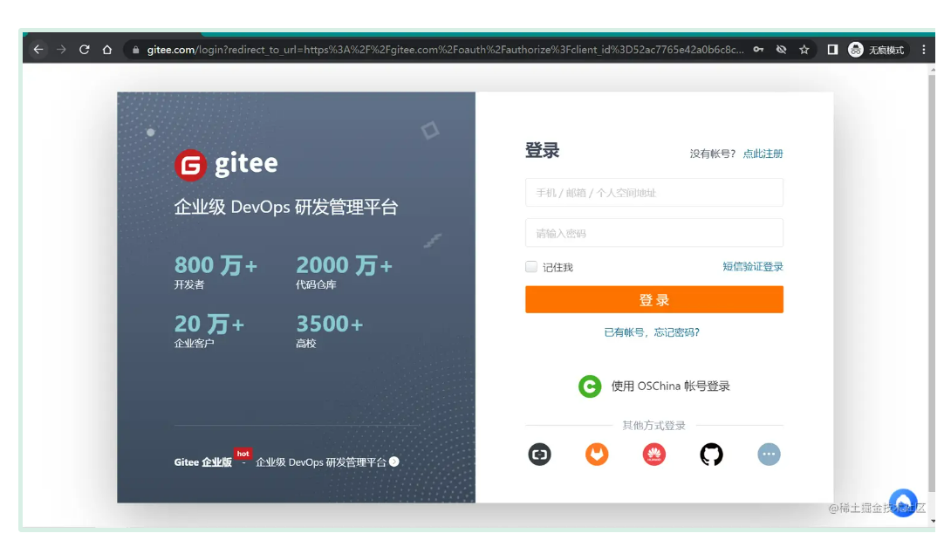Log in with the Huawei account icon
The image size is (951, 547).
click(654, 454)
